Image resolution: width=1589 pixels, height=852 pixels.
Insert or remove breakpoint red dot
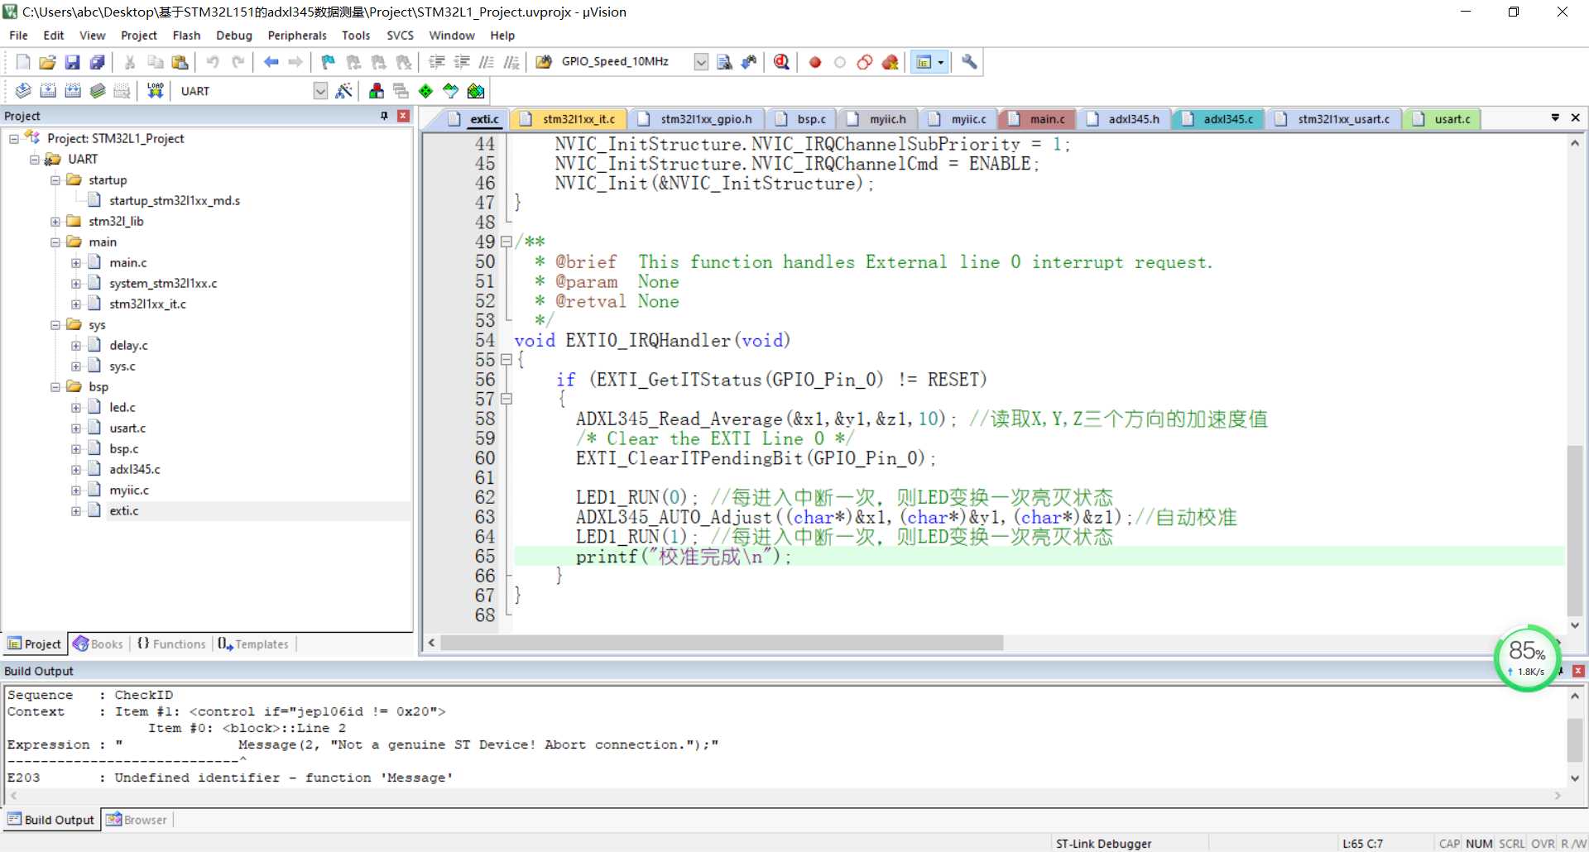(815, 62)
